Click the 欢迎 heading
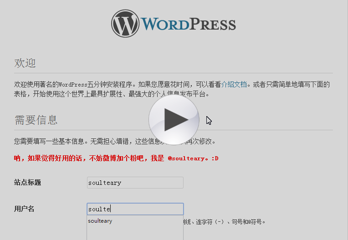This screenshot has width=348, height=240. click(x=25, y=63)
